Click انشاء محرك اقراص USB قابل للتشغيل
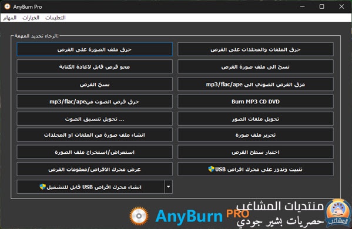 pyautogui.click(x=90, y=187)
